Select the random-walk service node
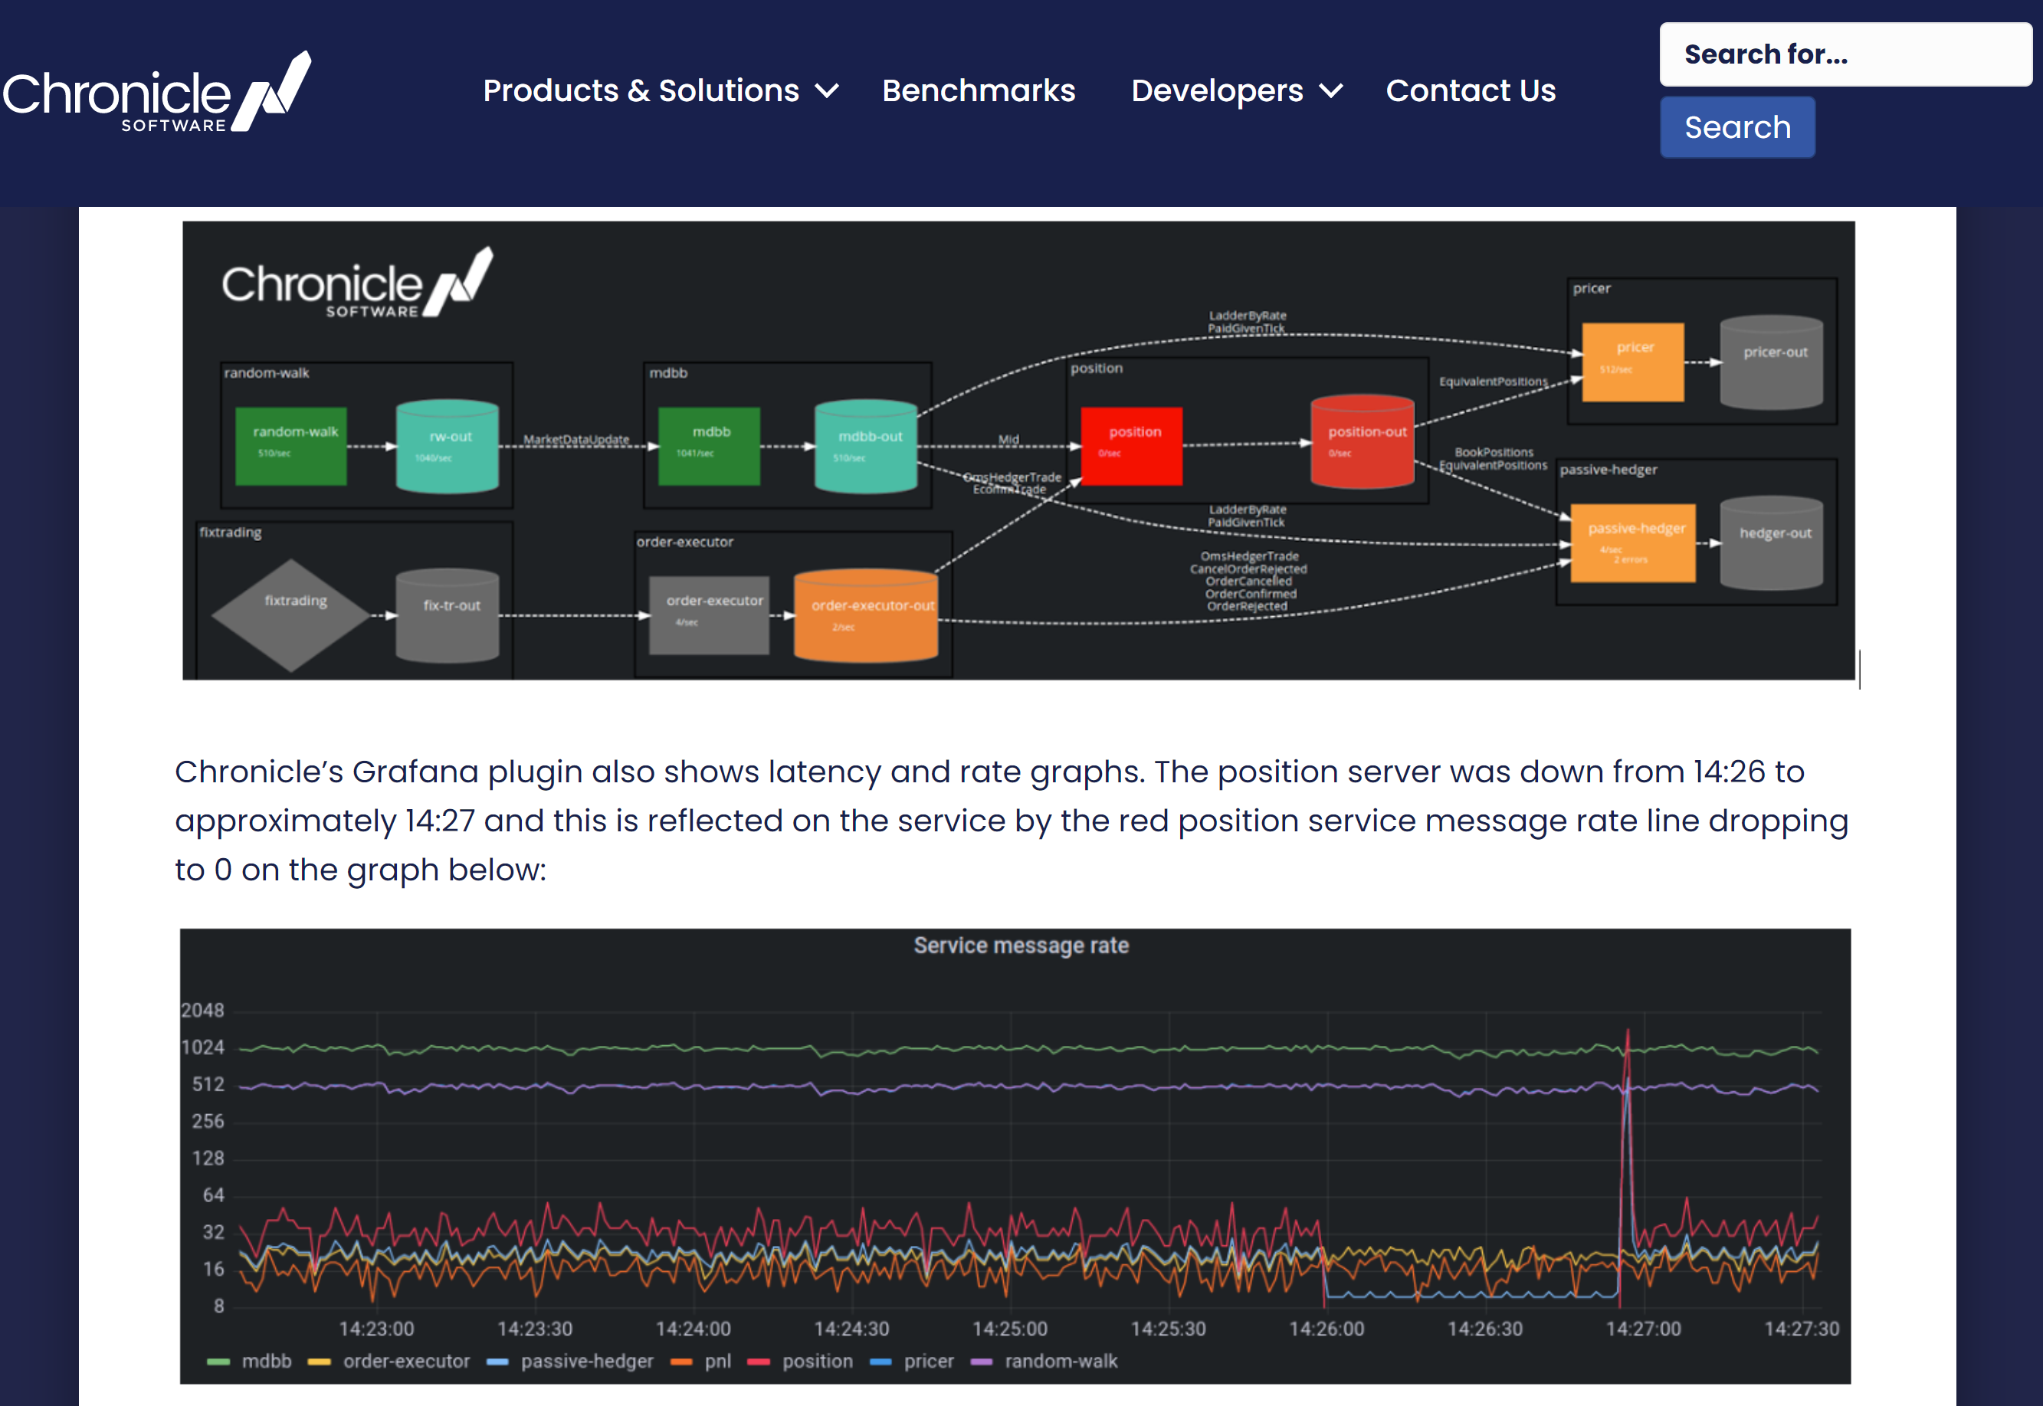Image resolution: width=2043 pixels, height=1406 pixels. coord(292,445)
